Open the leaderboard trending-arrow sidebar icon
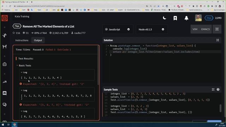This screenshot has height=127, width=226. (5, 82)
